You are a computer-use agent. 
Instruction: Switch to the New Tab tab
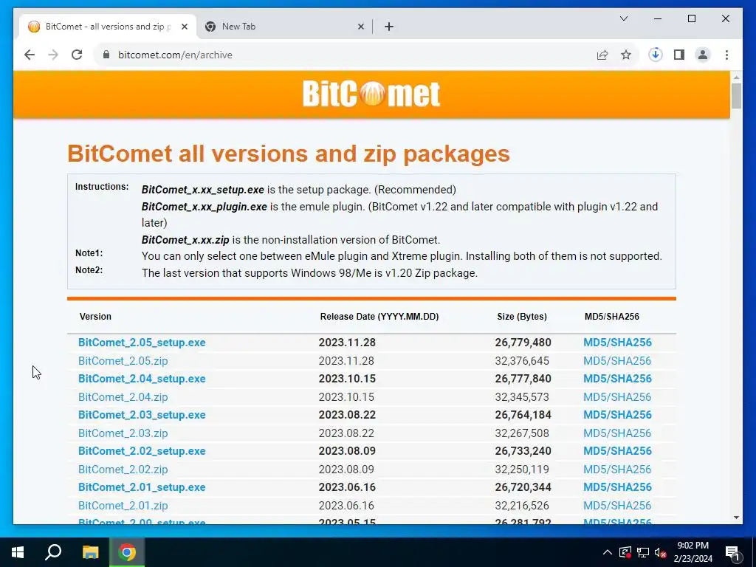284,27
